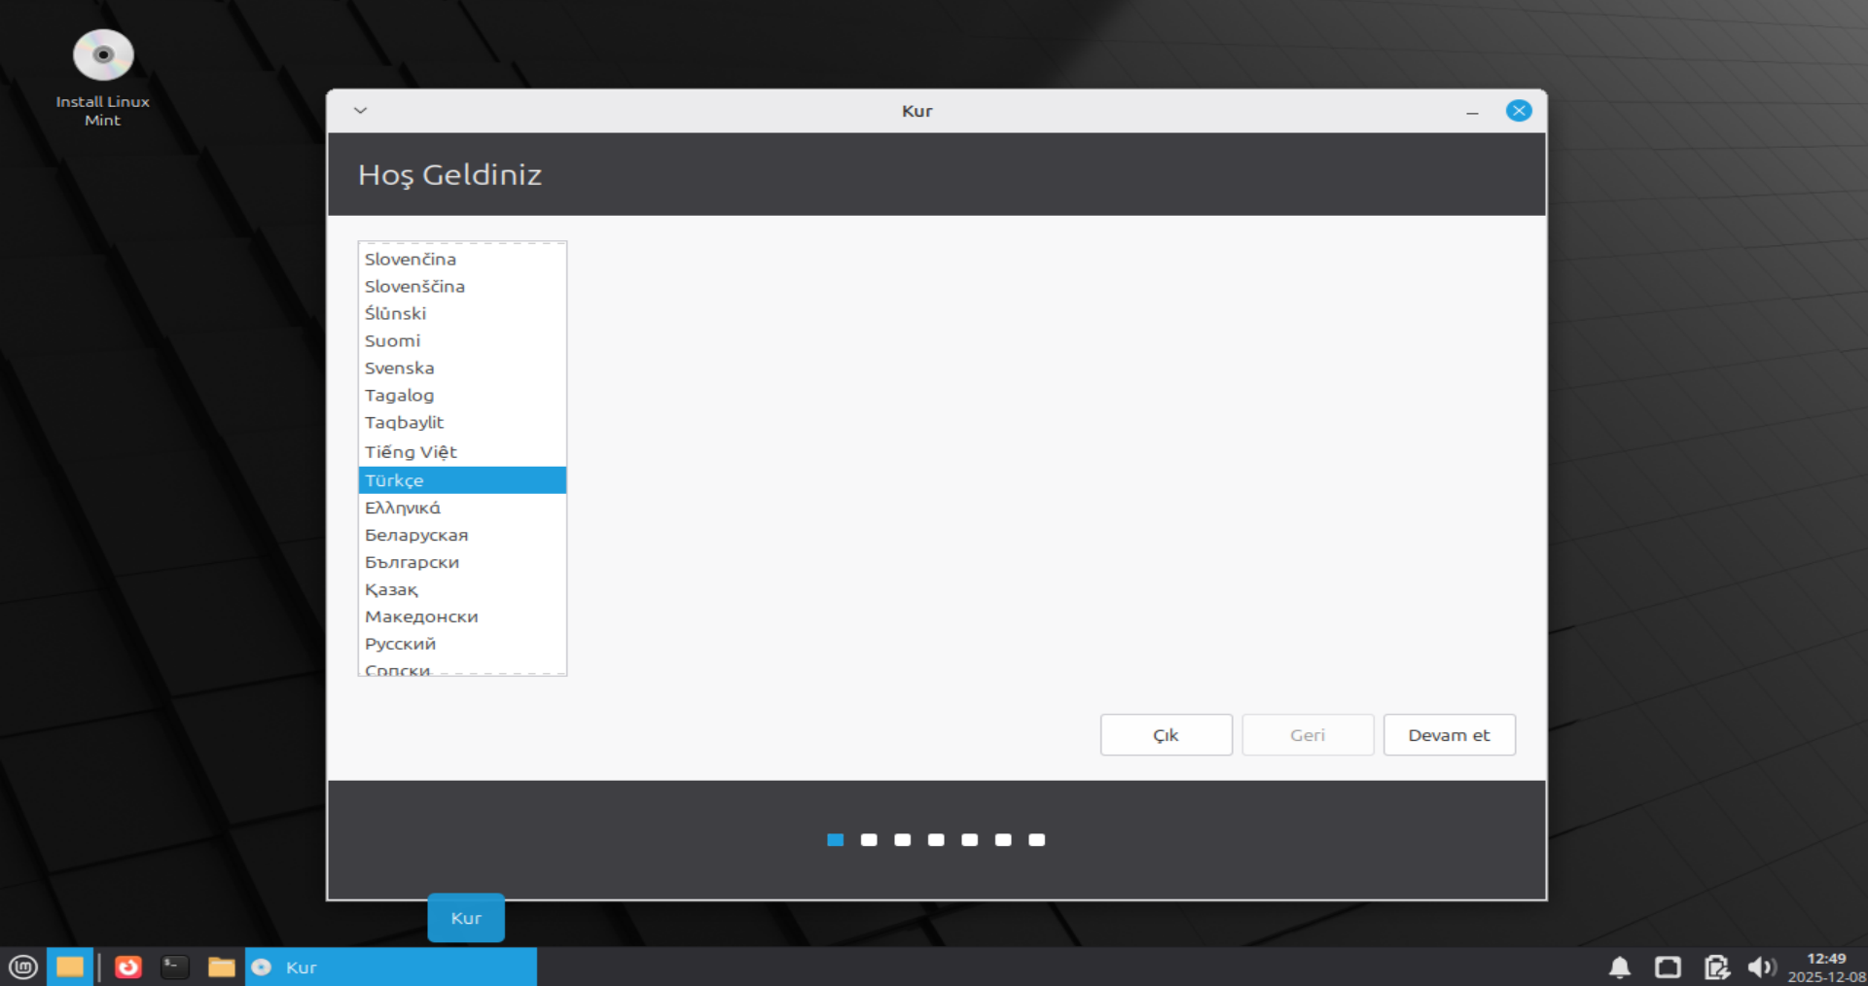Select Svenska in the language list
This screenshot has height=986, width=1868.
point(399,369)
